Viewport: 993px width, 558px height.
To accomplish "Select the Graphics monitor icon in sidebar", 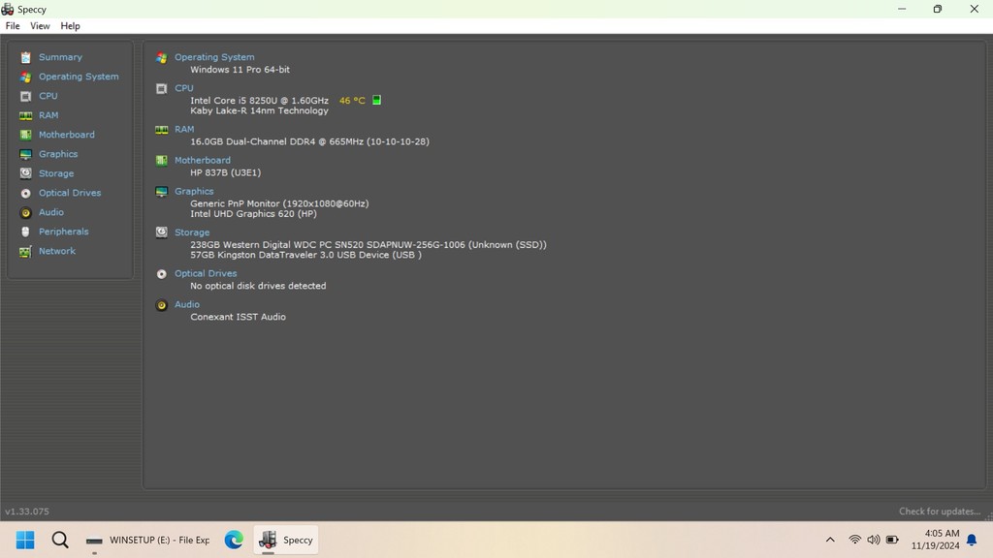I will click(x=27, y=154).
